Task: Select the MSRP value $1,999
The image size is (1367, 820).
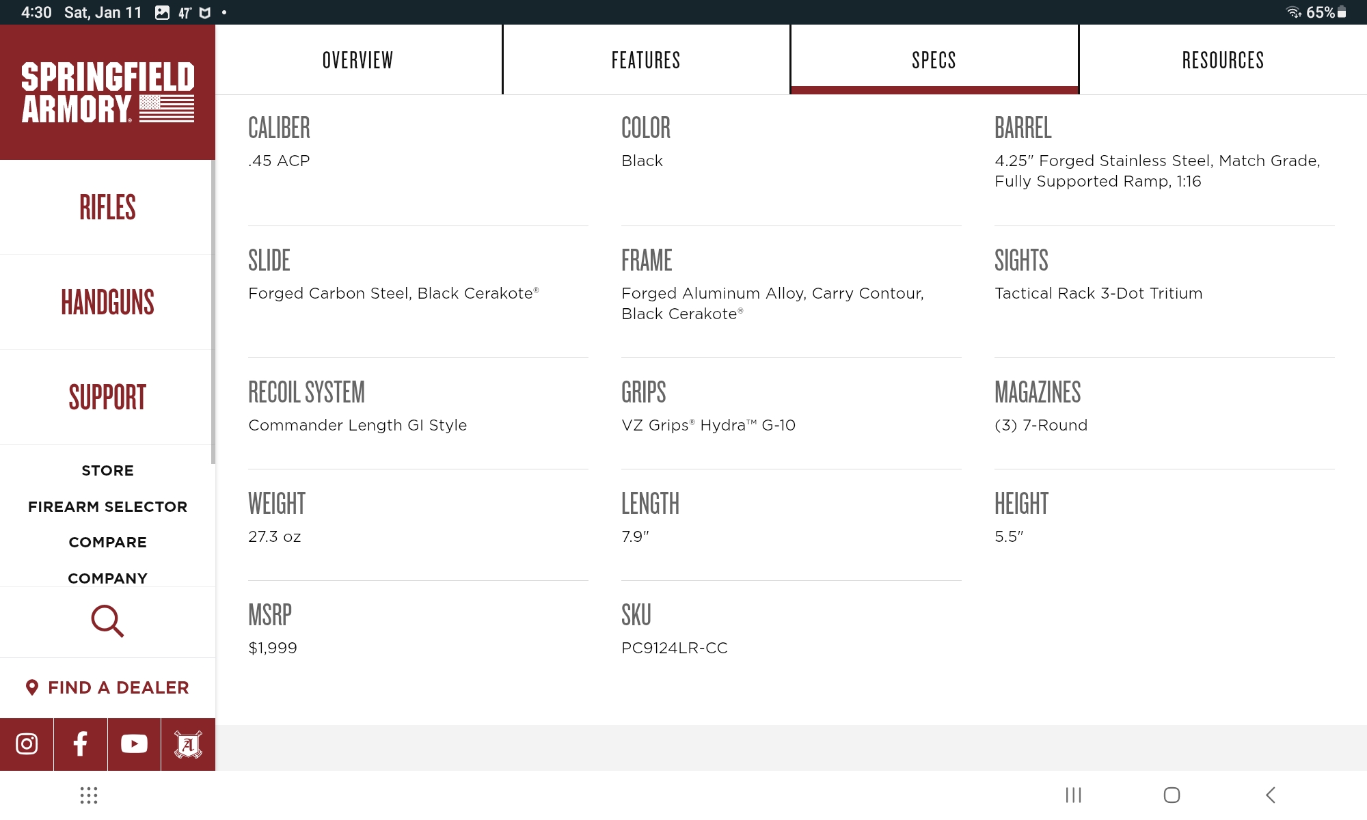Action: click(273, 648)
